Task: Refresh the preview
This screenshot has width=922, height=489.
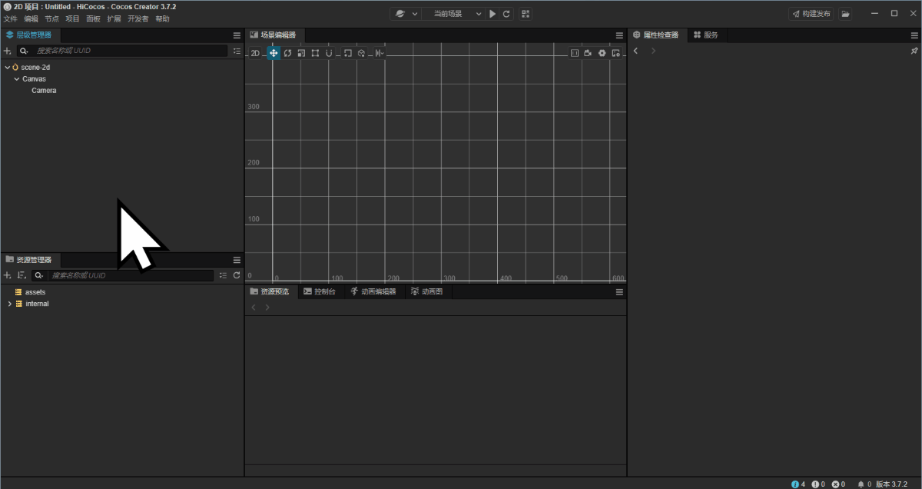Action: (x=506, y=14)
